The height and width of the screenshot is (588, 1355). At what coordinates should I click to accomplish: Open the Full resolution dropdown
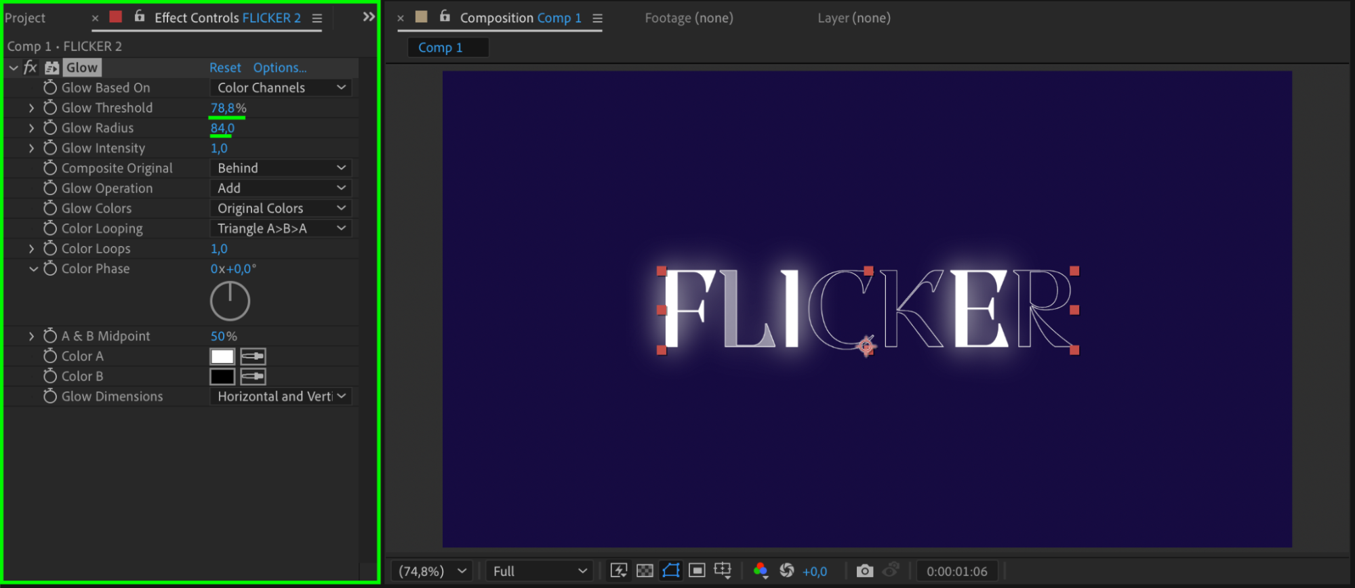tap(540, 571)
